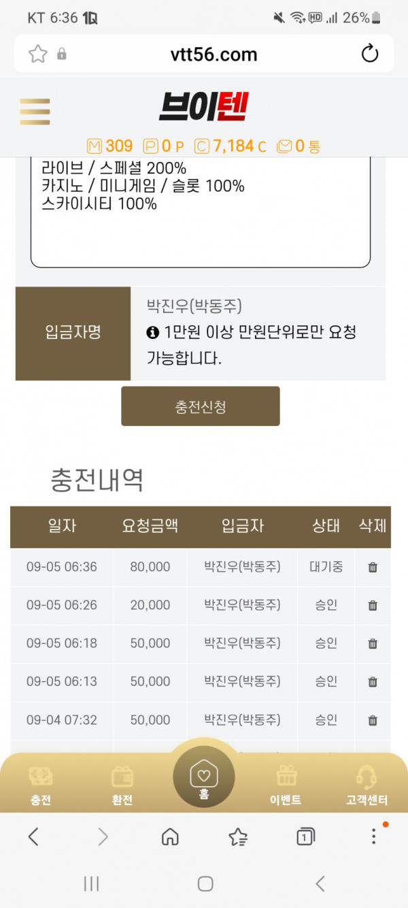Submit the 충전신청 button
Image resolution: width=408 pixels, height=908 pixels.
click(x=201, y=406)
